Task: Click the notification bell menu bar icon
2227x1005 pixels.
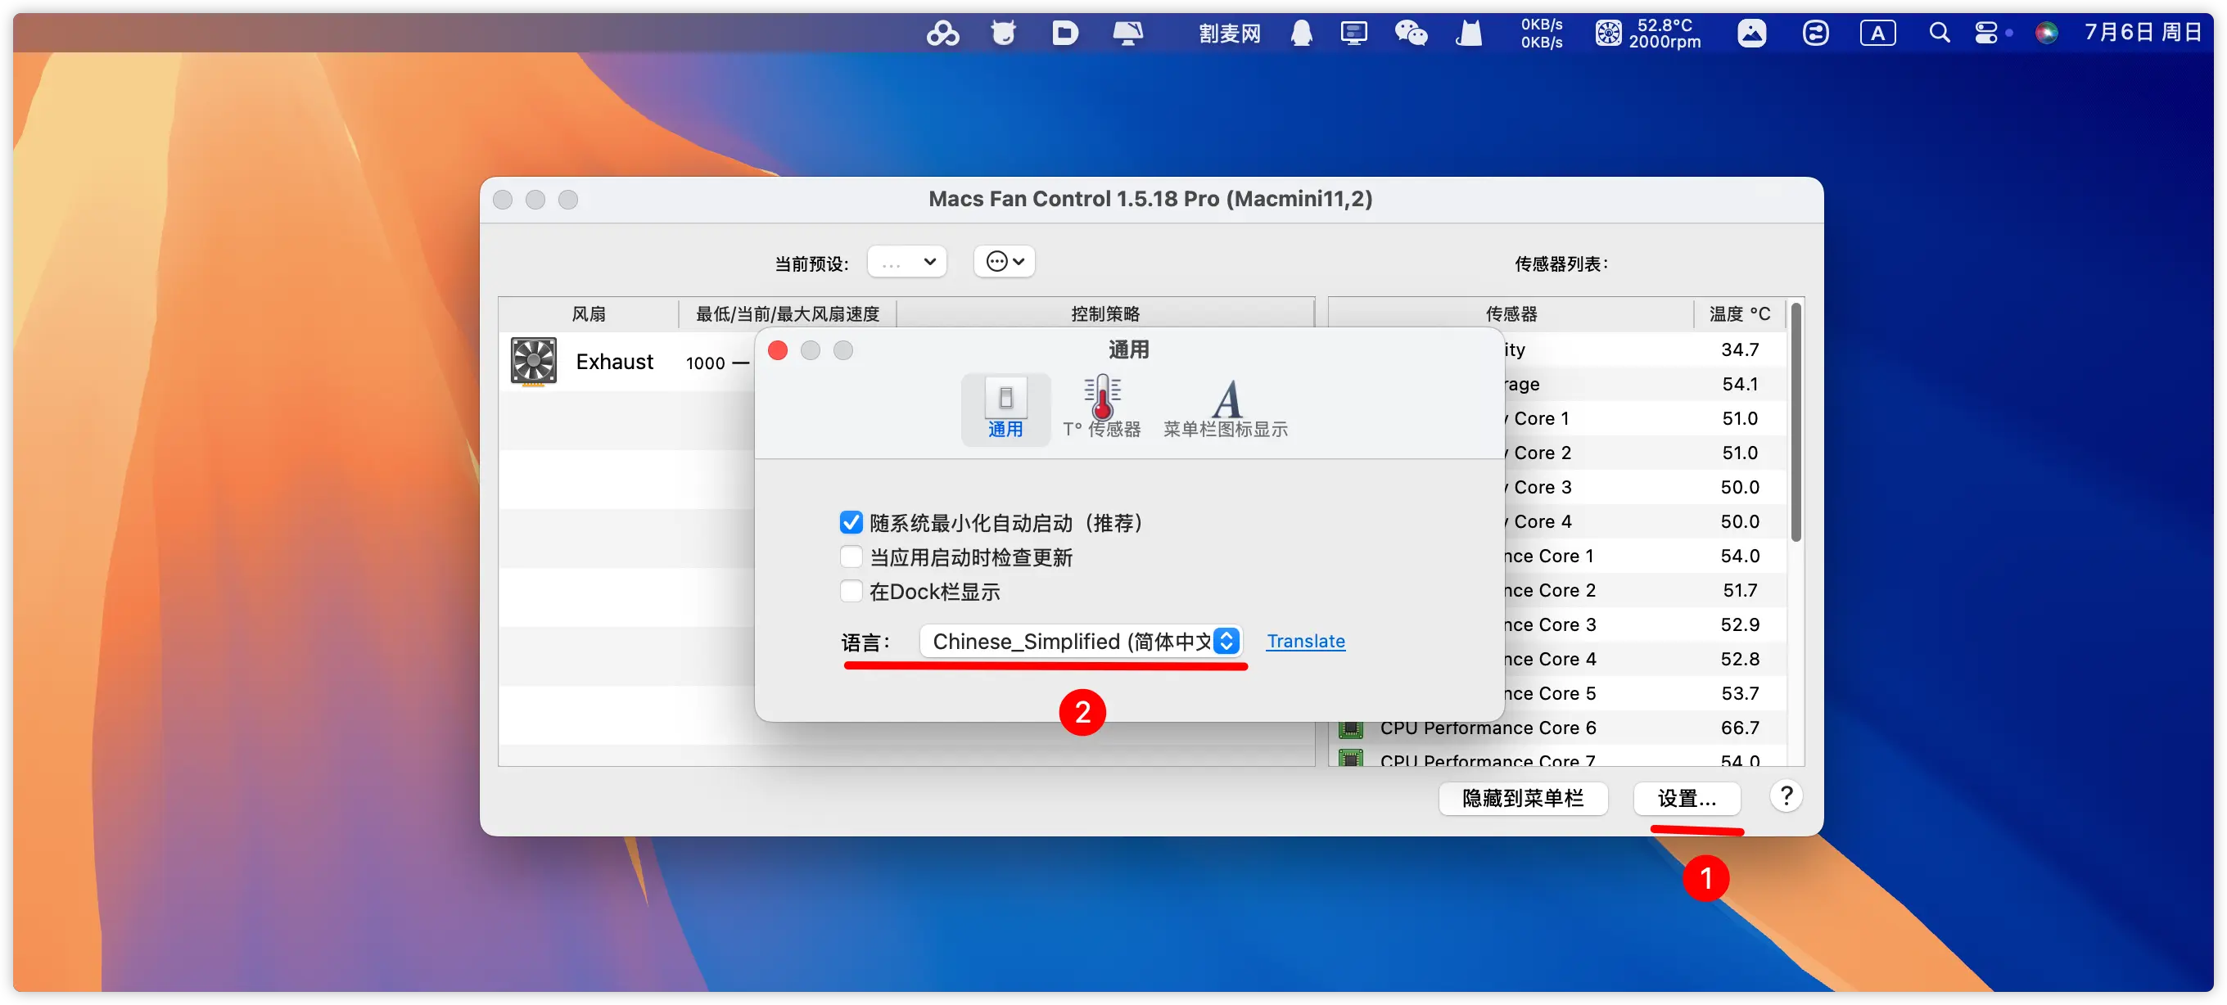Action: point(1301,34)
